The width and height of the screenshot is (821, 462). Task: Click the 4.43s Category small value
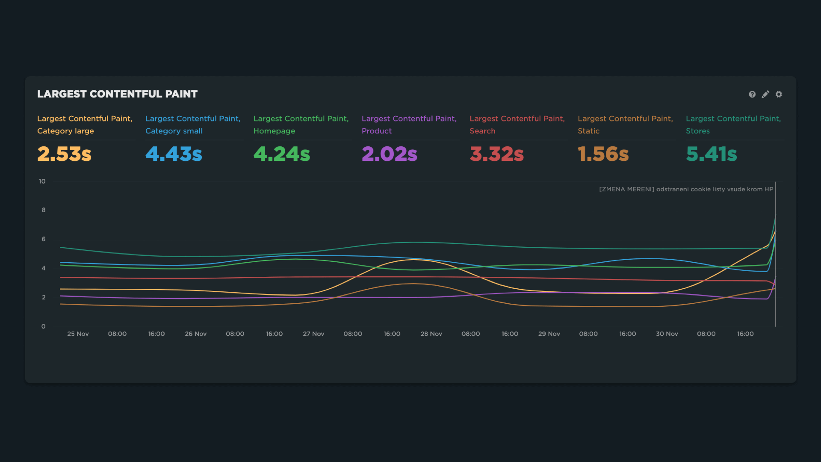(x=174, y=154)
